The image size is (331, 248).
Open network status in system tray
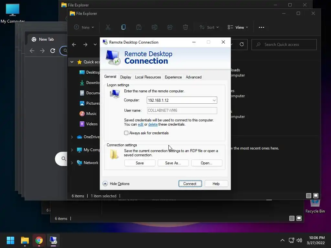(x=291, y=240)
